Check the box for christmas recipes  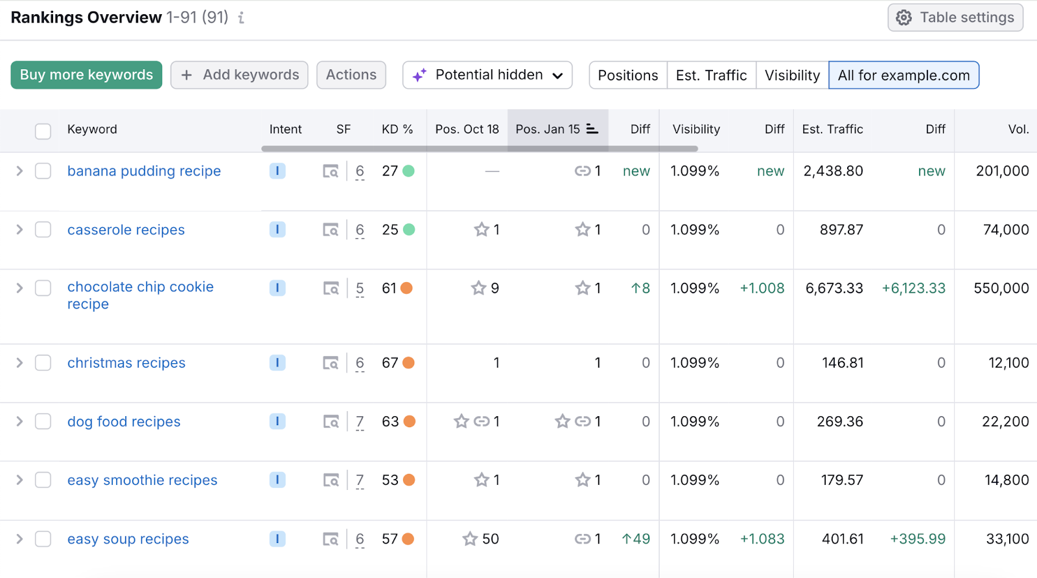tap(43, 363)
